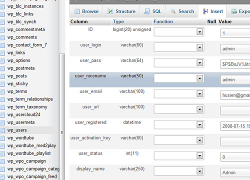
Task: Click the table icon beside wp_contact_form_7
Action: pyautogui.click(x=2, y=45)
